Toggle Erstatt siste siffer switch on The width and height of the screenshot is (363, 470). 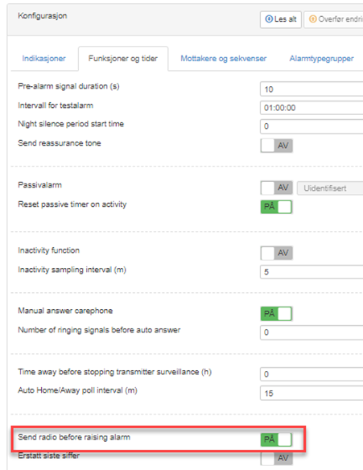[276, 458]
